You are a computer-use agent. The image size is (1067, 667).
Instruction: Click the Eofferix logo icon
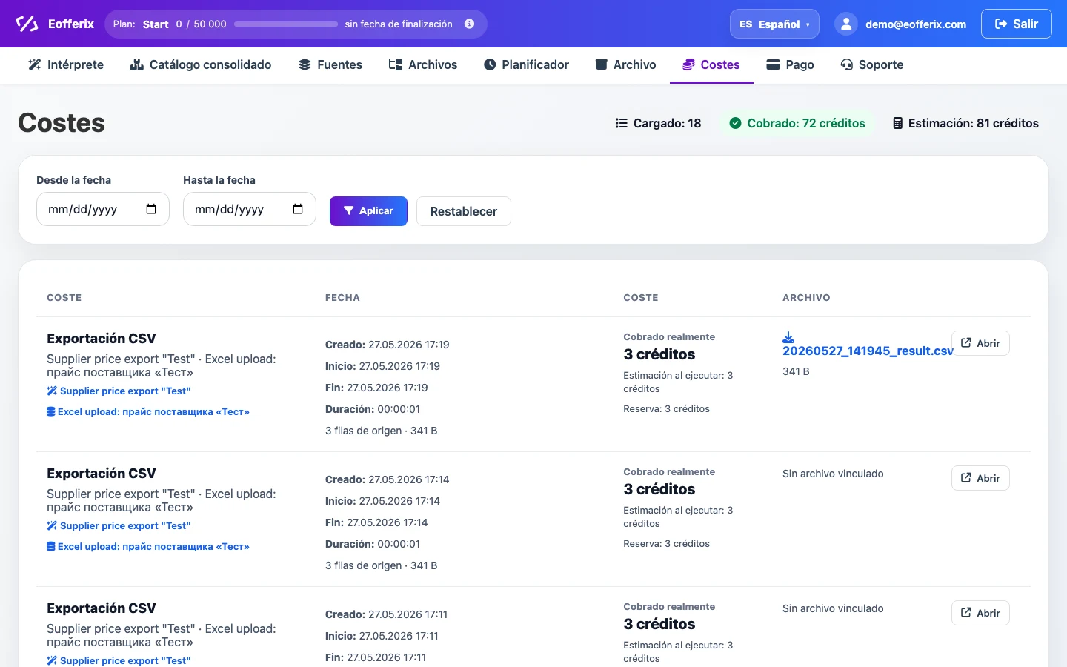pos(27,24)
